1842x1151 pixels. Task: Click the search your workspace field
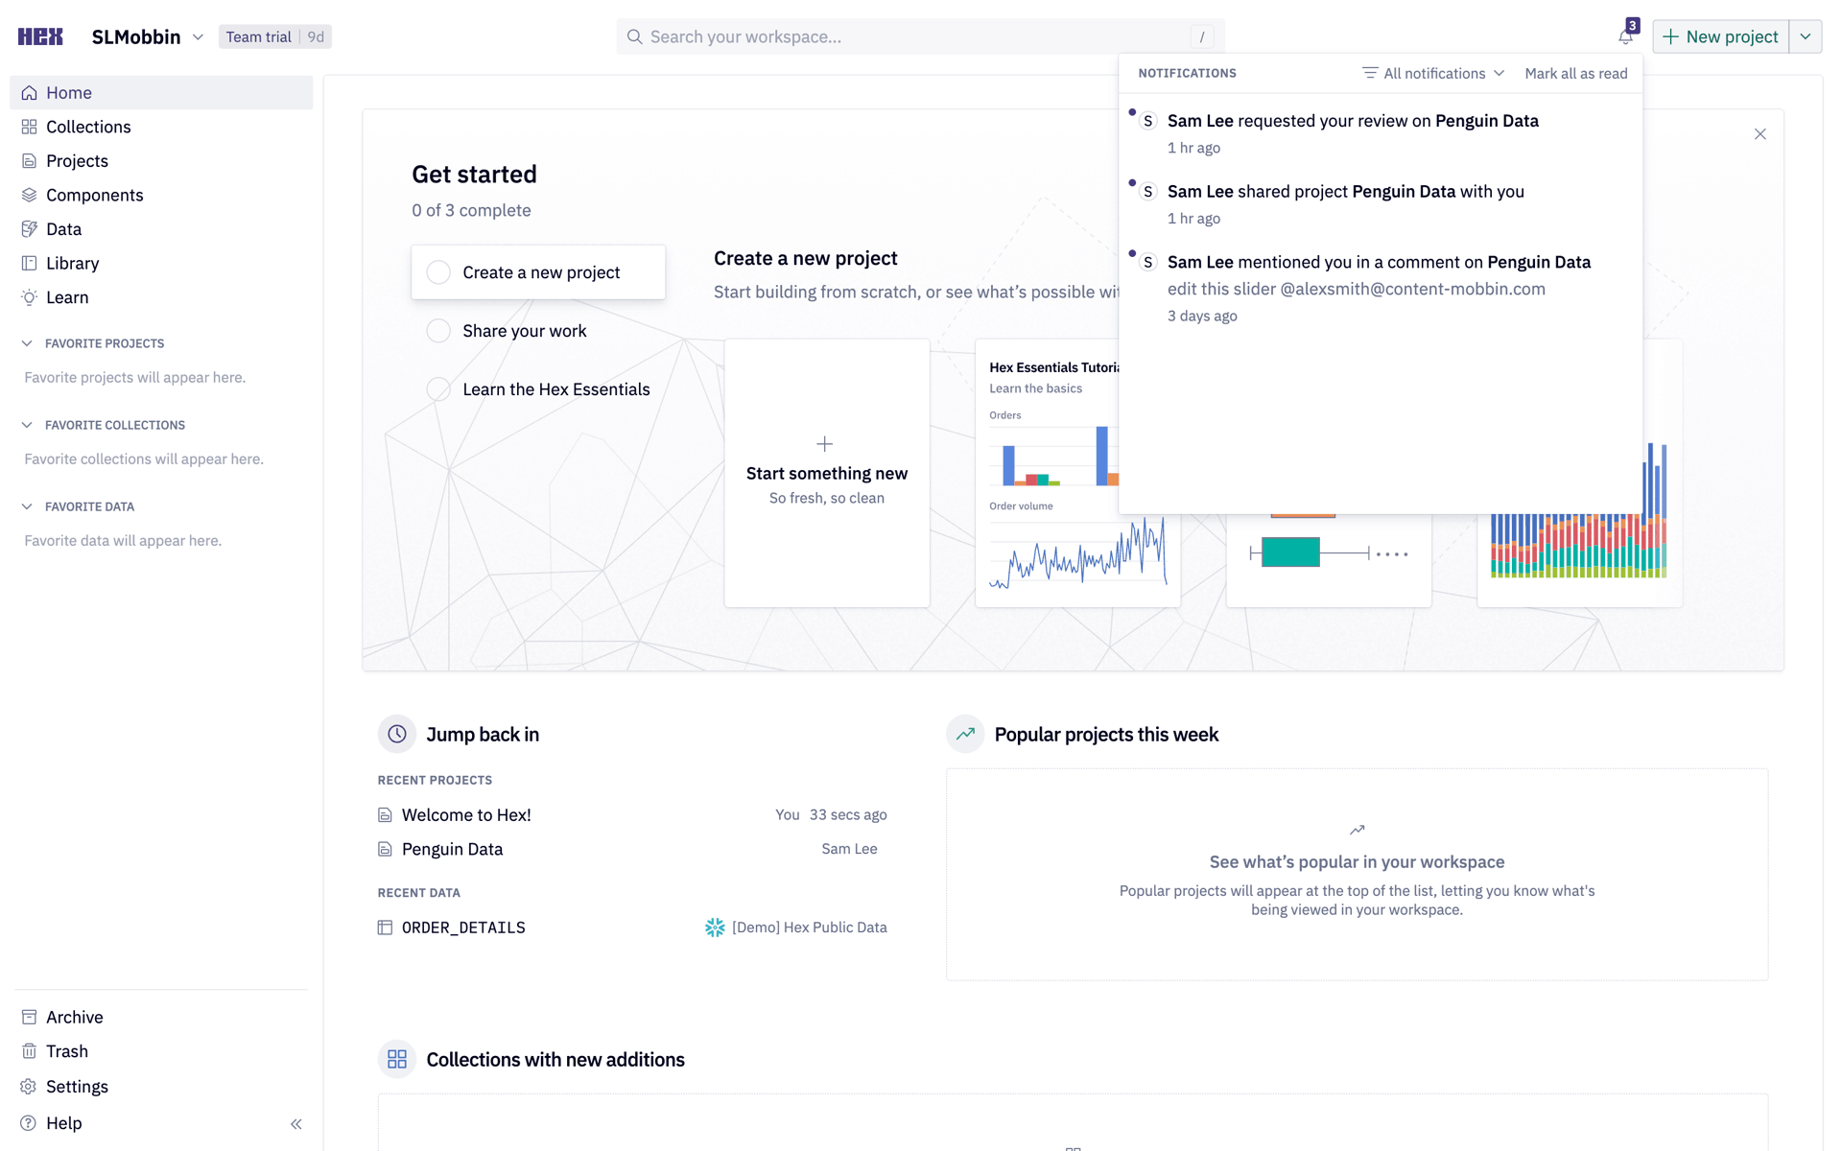[x=920, y=36]
